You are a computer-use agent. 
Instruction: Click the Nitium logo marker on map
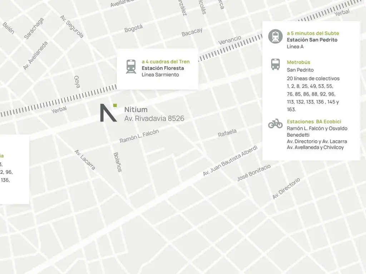click(x=108, y=113)
